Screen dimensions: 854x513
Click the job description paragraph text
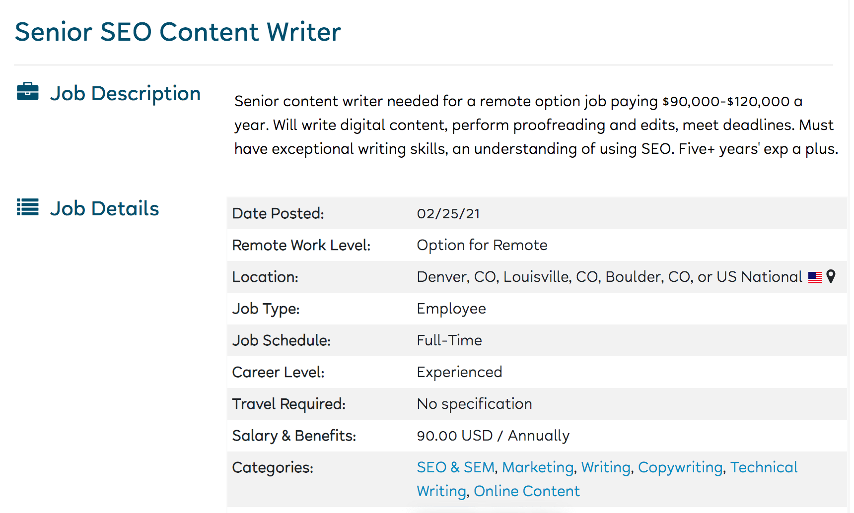click(x=536, y=125)
